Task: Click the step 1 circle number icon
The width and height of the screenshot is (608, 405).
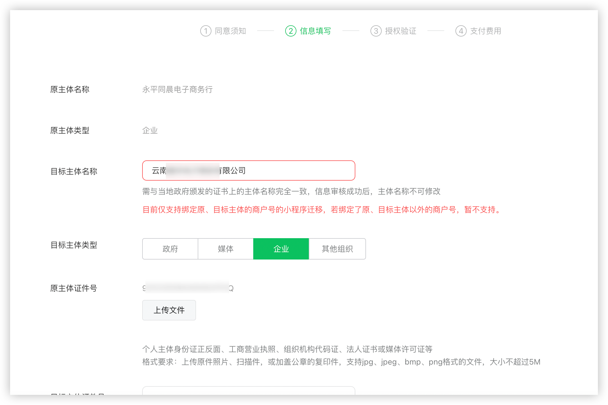Action: pos(206,31)
